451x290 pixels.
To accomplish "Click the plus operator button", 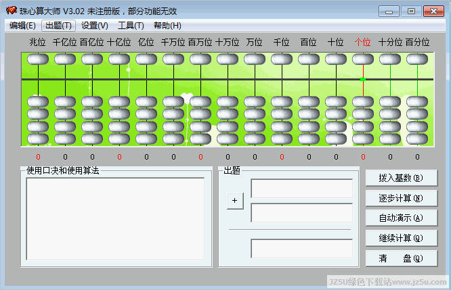I will pos(235,201).
